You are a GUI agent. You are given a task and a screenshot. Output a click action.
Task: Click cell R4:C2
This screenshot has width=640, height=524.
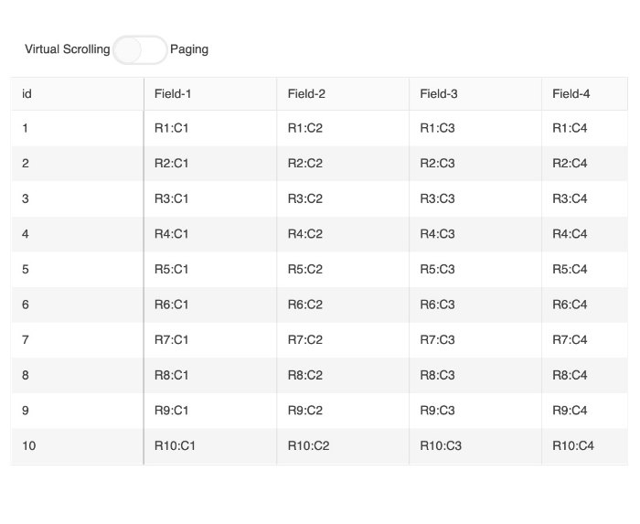343,234
